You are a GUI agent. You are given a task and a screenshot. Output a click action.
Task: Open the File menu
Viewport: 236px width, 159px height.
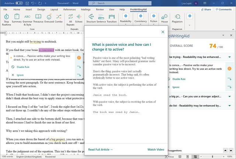coord(5,9)
